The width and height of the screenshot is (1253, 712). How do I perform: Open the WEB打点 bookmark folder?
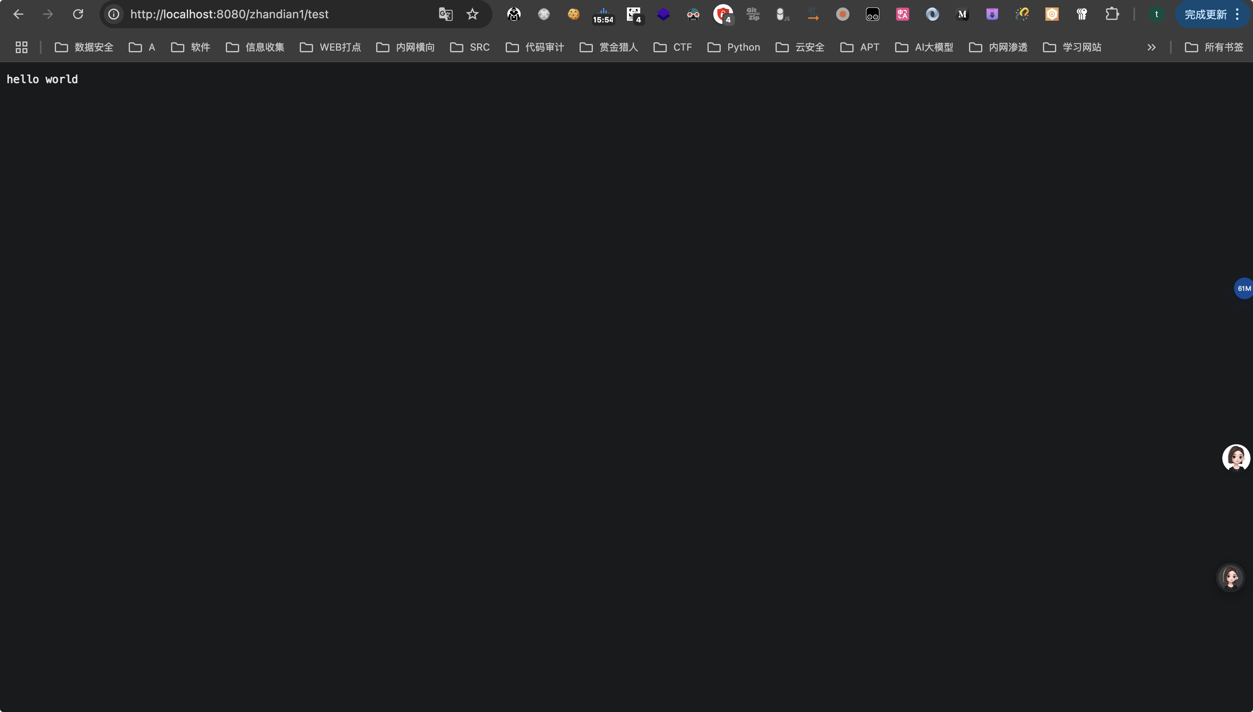tap(330, 47)
